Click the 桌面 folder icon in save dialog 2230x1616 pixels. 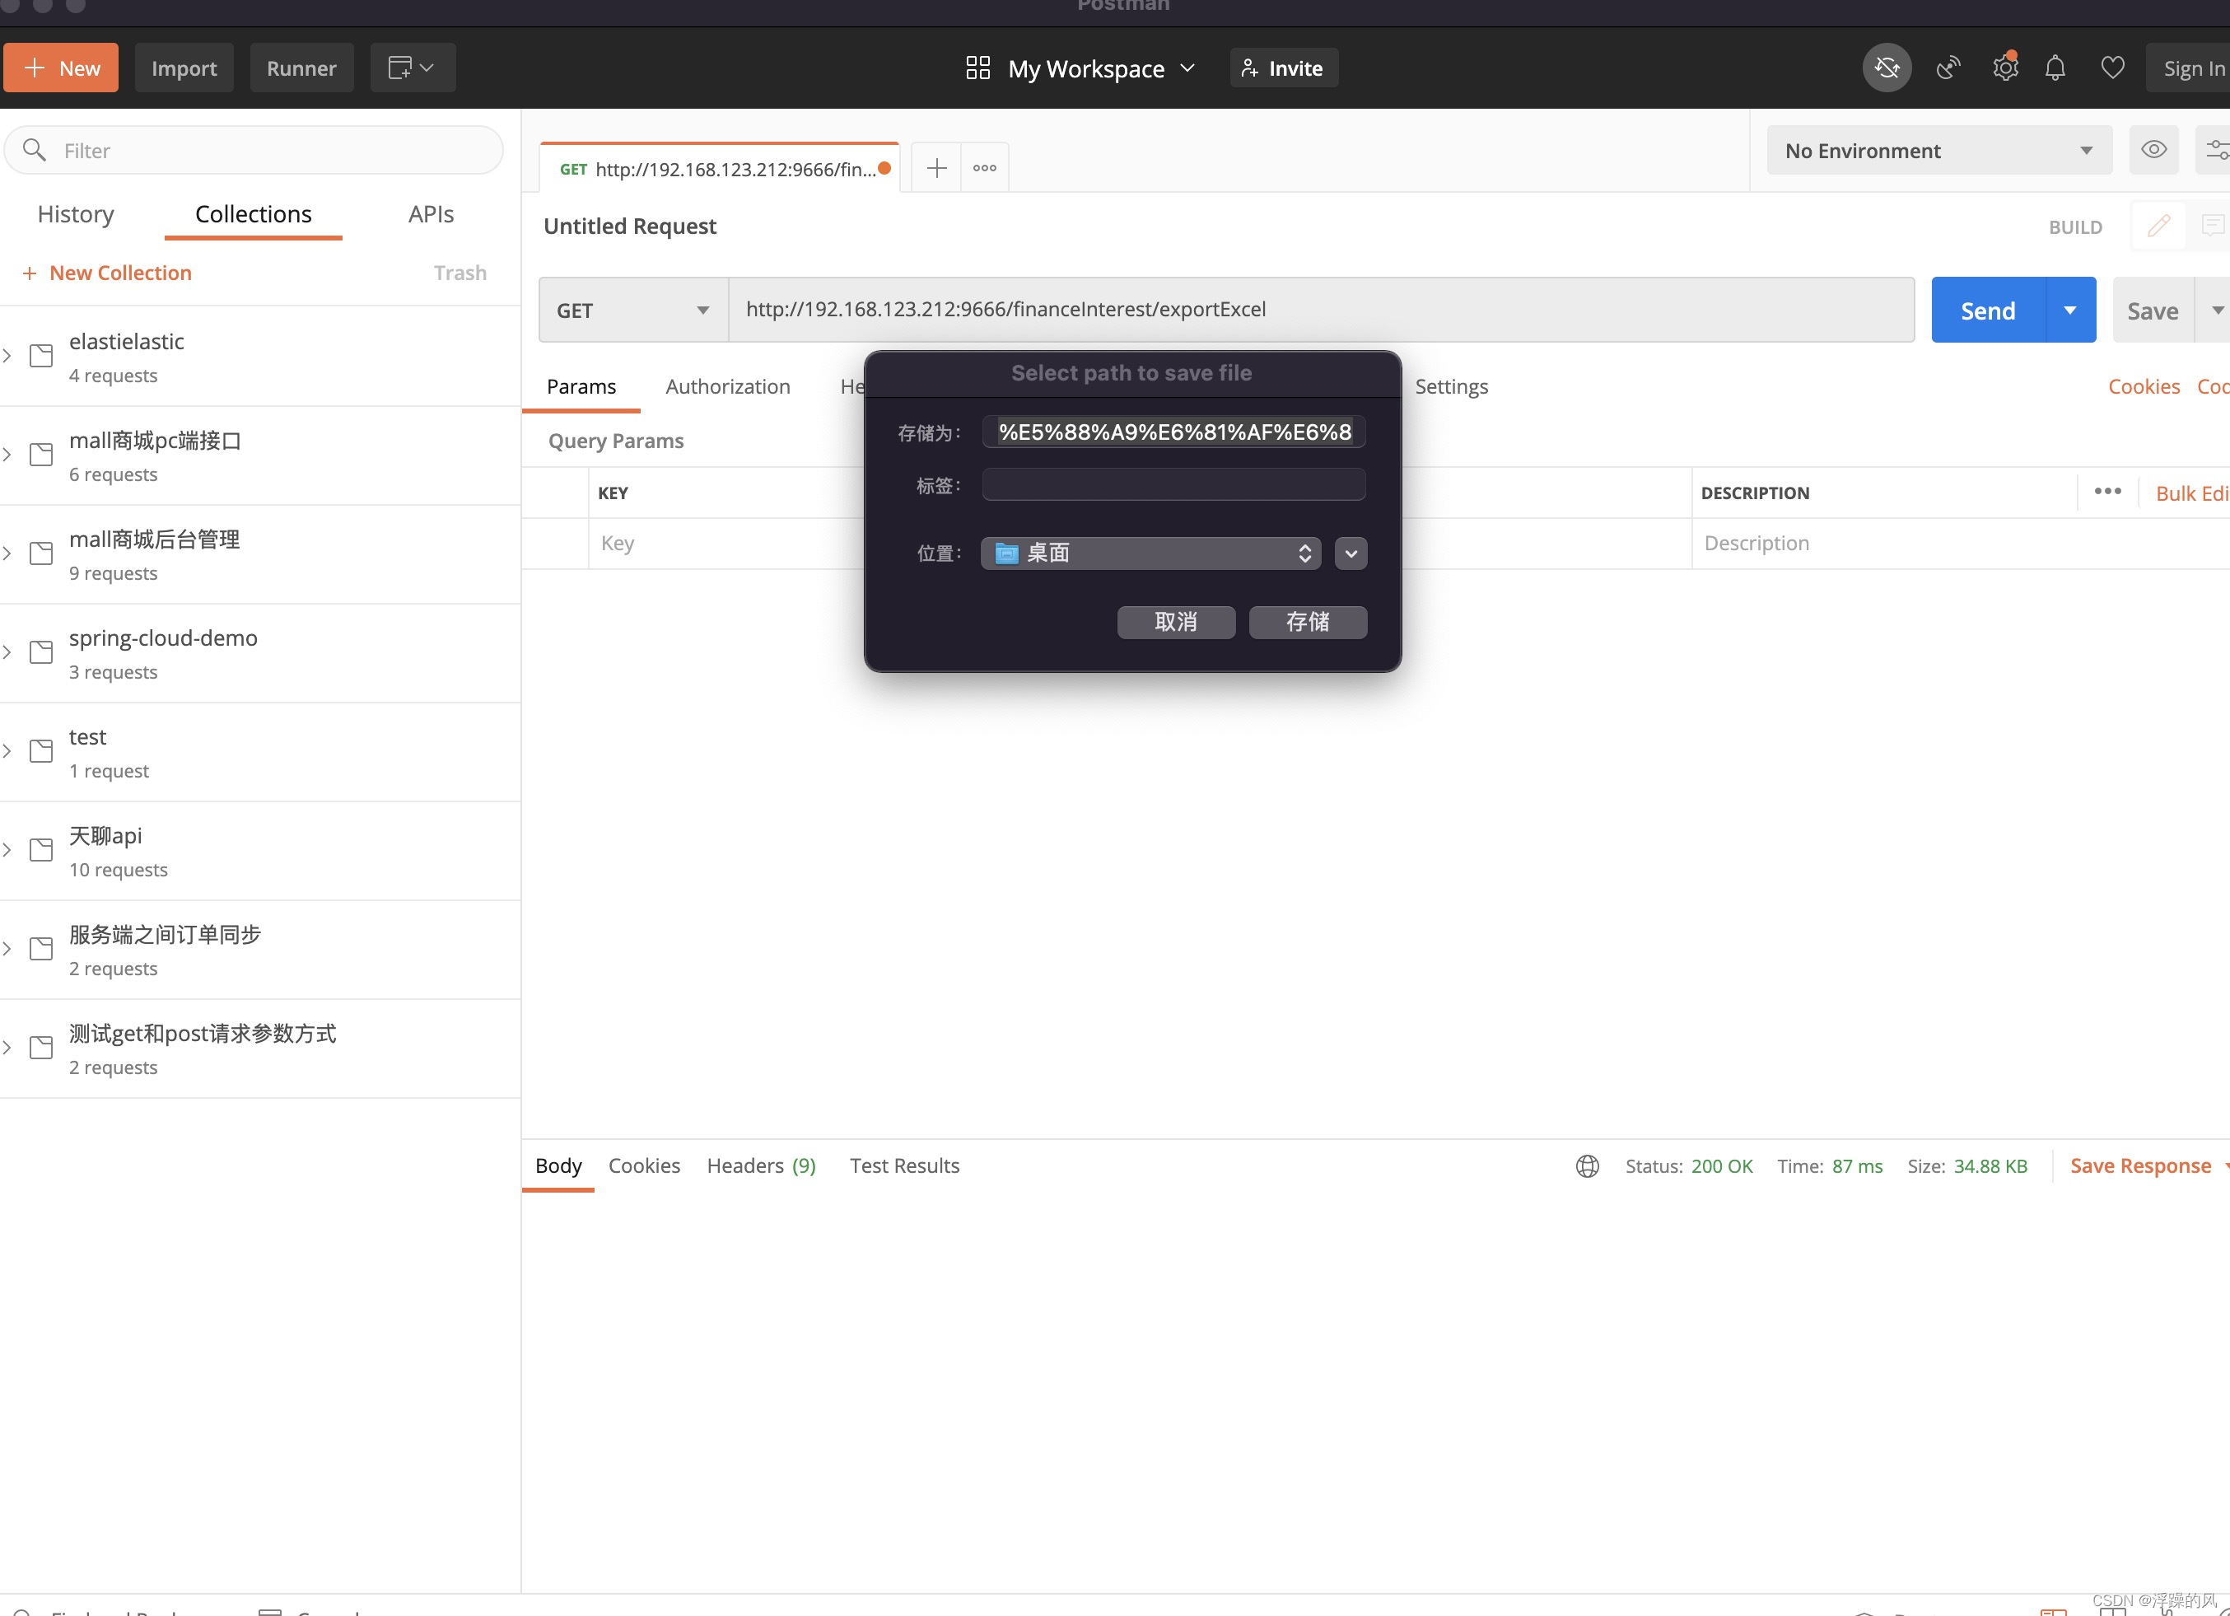tap(1005, 553)
